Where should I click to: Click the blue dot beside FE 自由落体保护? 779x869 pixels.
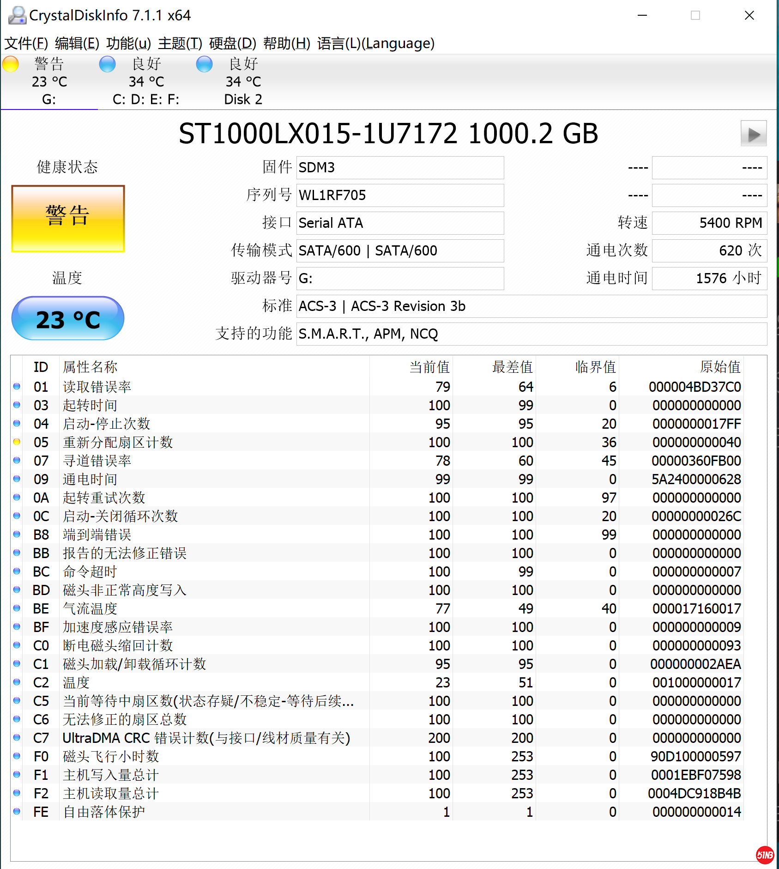point(17,812)
